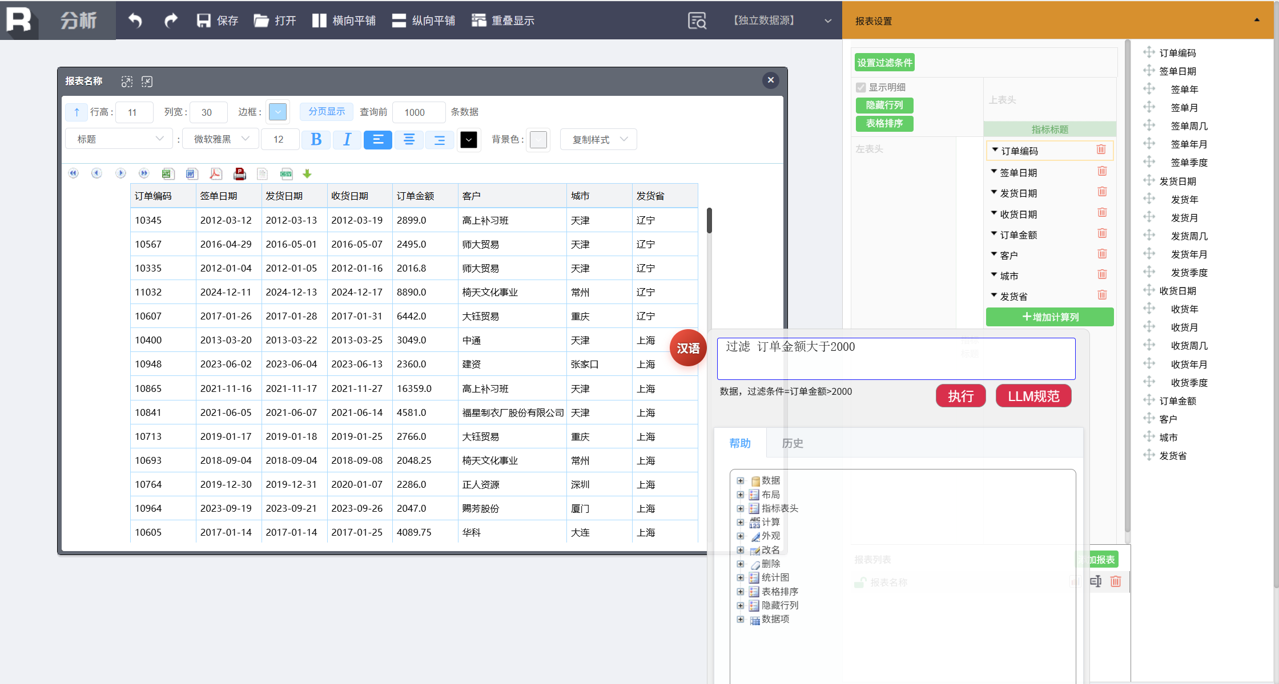Screen dimensions: 1279x684
Task: Click the undo arrow in the top toolbar
Action: [x=135, y=21]
